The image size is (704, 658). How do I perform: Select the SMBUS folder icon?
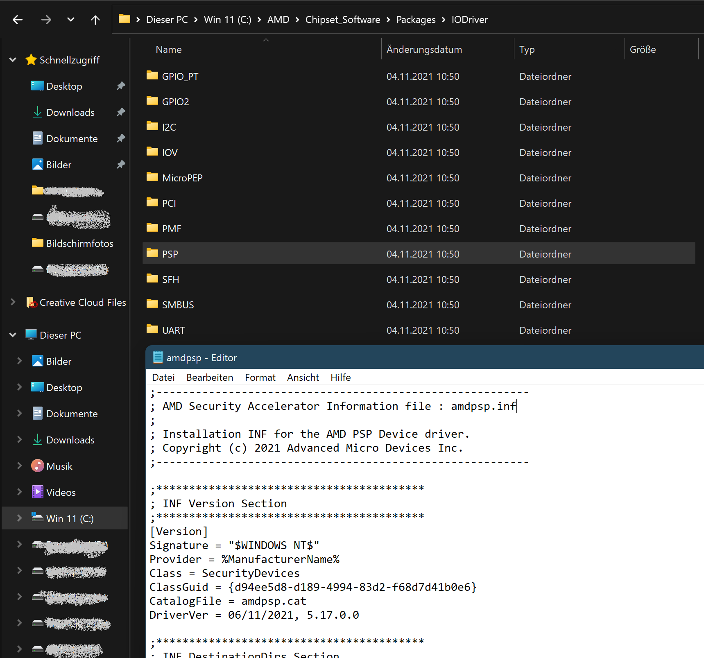(152, 304)
